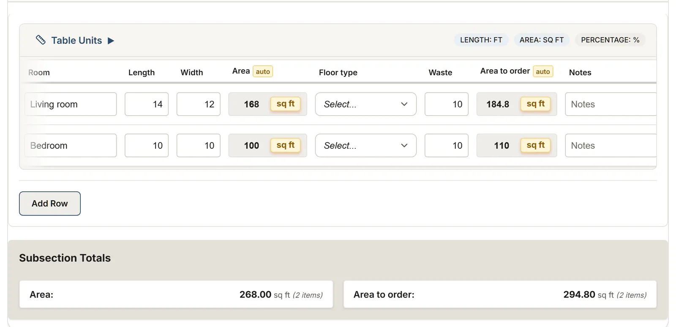The width and height of the screenshot is (676, 327).
Task: Click the PERCENTAGE: % unit badge
Action: (x=610, y=40)
